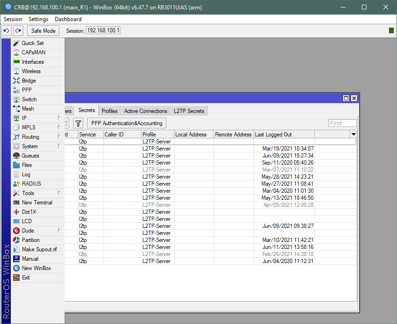The image size is (397, 324).
Task: Launch New WinBox icon
Action: click(16, 268)
